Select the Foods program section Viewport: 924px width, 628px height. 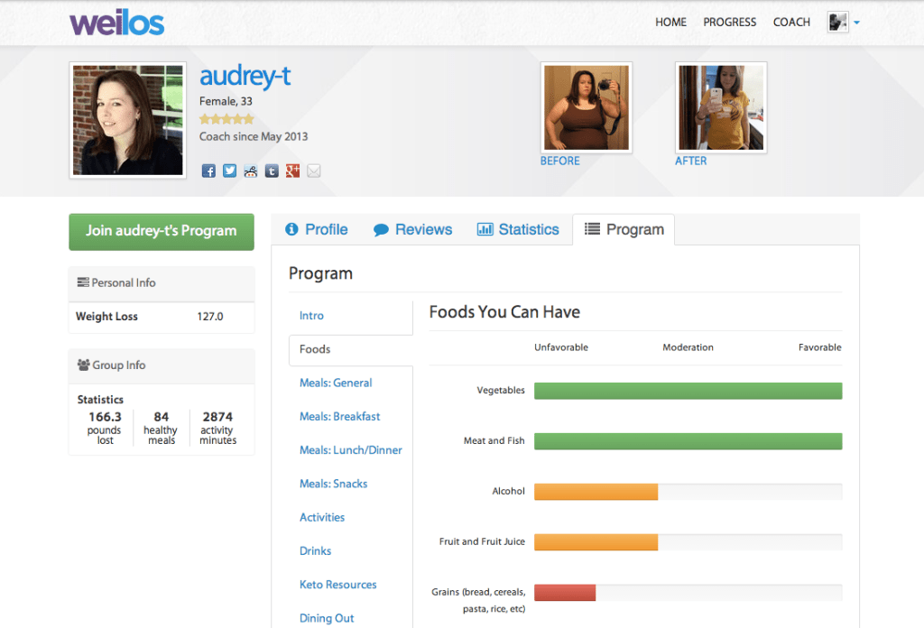pyautogui.click(x=351, y=350)
